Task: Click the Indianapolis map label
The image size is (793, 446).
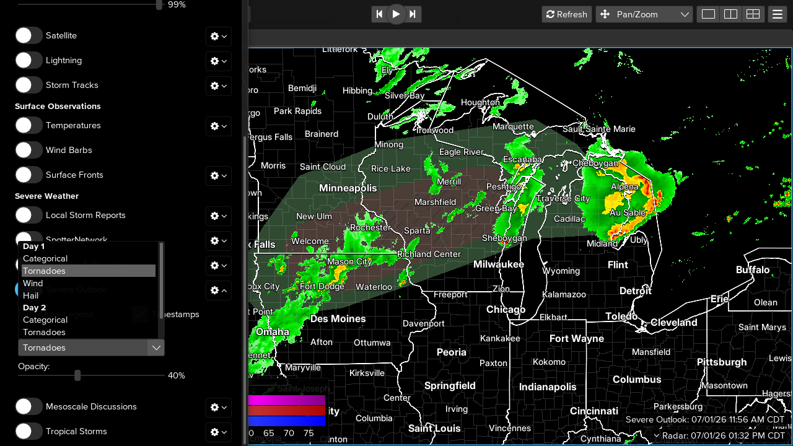Action: click(548, 387)
